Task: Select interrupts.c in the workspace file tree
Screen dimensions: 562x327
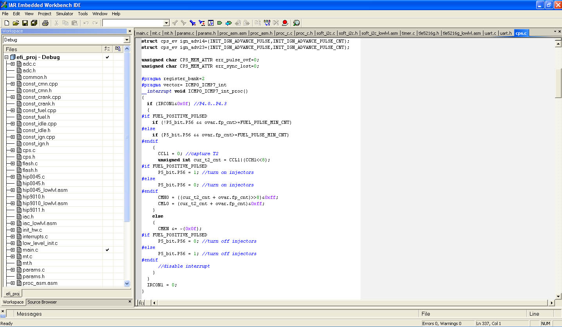Action: pos(35,237)
